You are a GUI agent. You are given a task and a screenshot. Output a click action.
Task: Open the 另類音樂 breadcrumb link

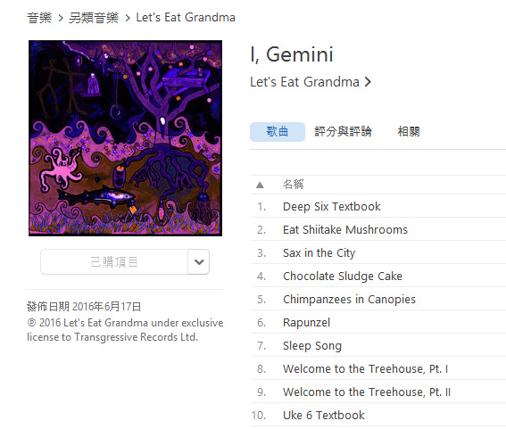(x=94, y=18)
